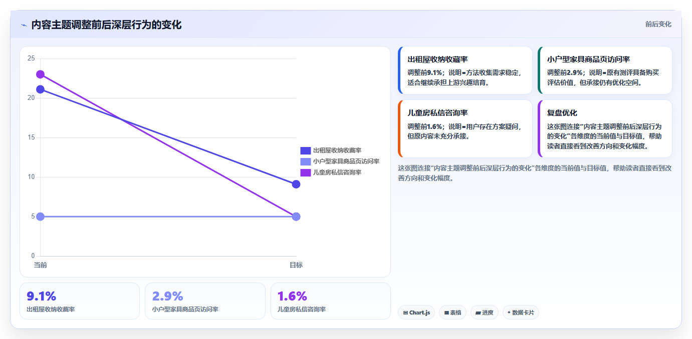
Task: Click the sparkle icon inside 数据卡片 chip
Action: (509, 312)
